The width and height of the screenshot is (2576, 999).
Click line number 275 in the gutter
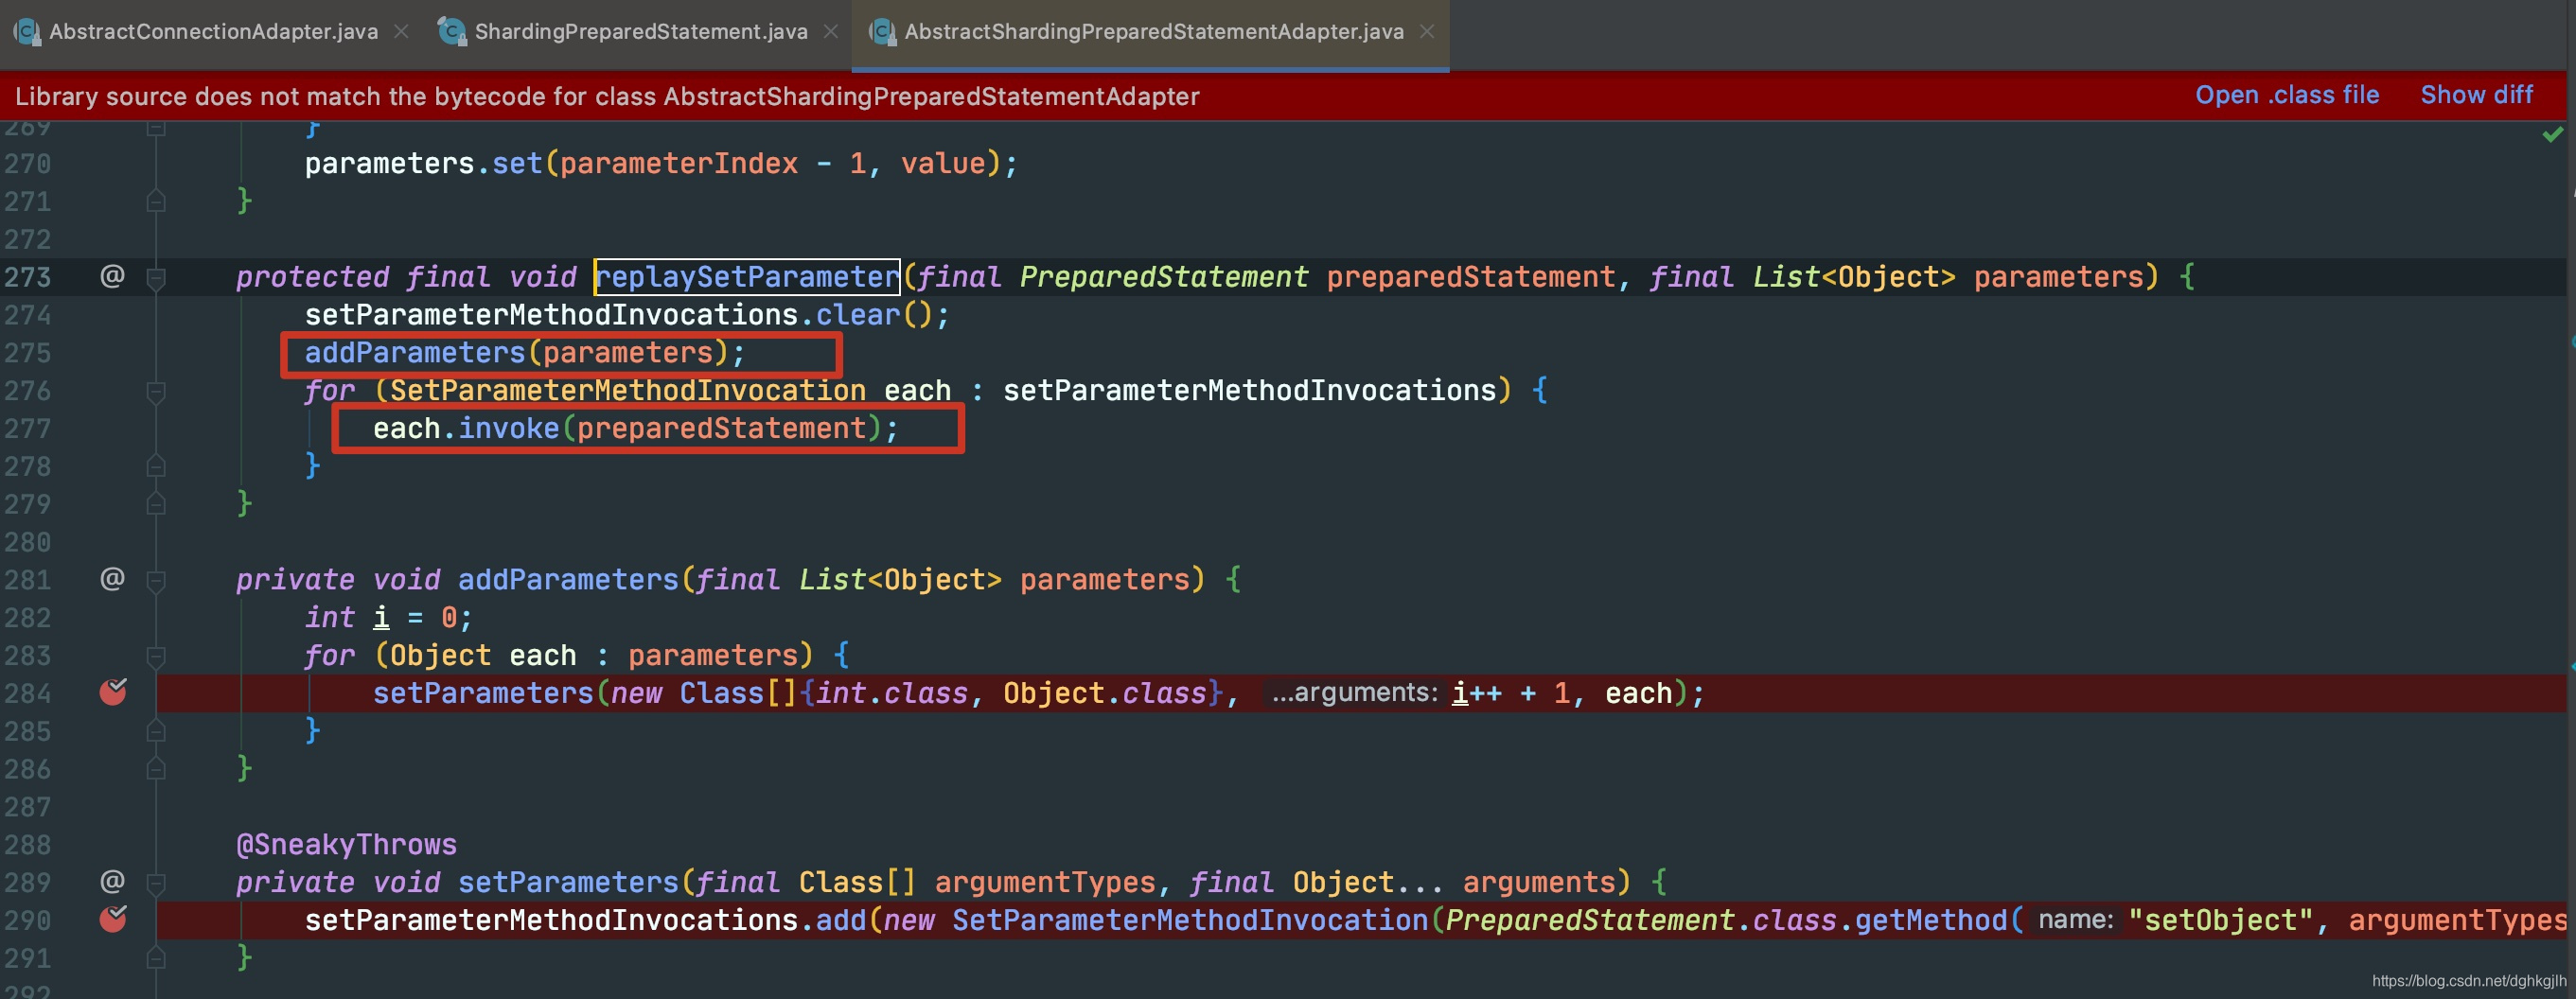tap(27, 353)
